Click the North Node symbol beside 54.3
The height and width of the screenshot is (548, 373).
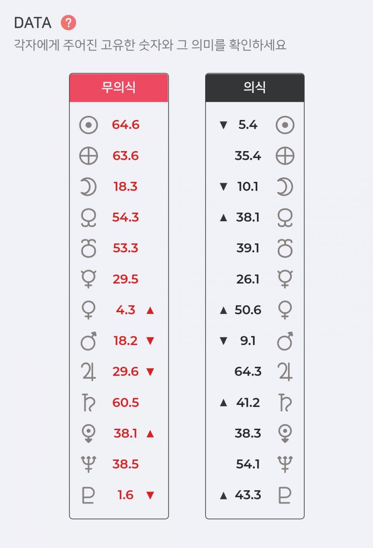(88, 218)
